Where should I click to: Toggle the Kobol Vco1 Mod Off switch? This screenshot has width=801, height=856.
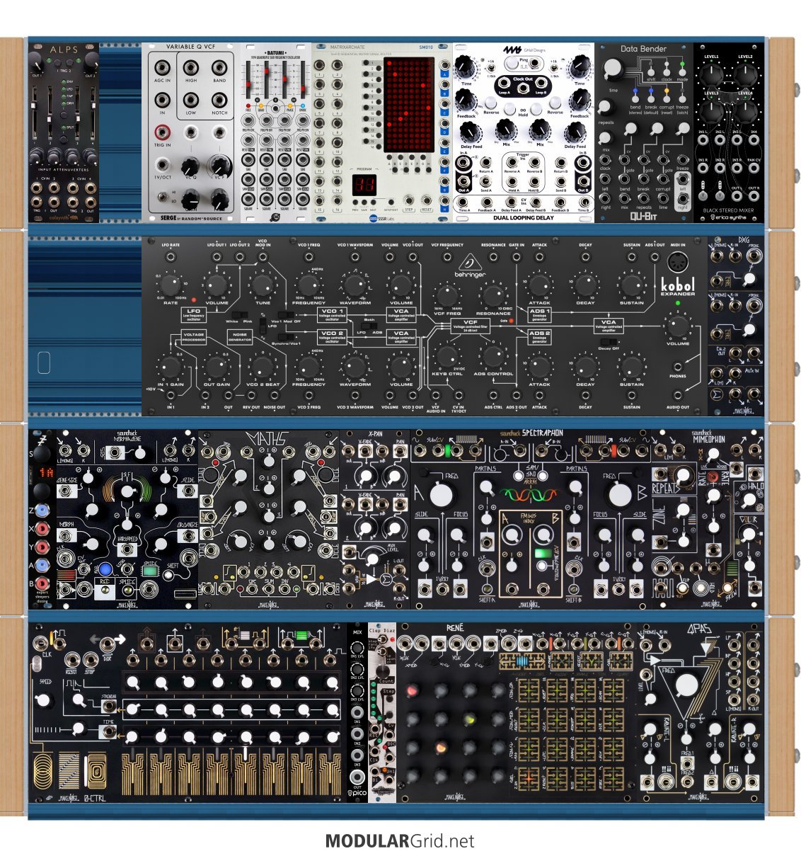[x=286, y=314]
